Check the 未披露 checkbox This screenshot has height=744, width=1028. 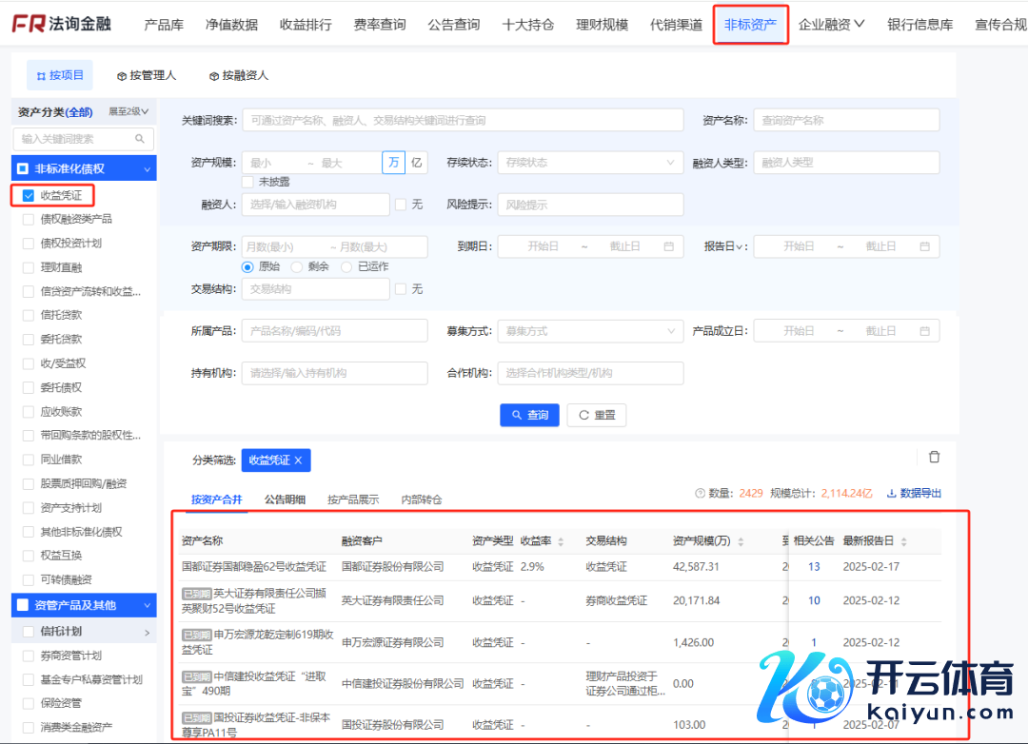pos(247,181)
